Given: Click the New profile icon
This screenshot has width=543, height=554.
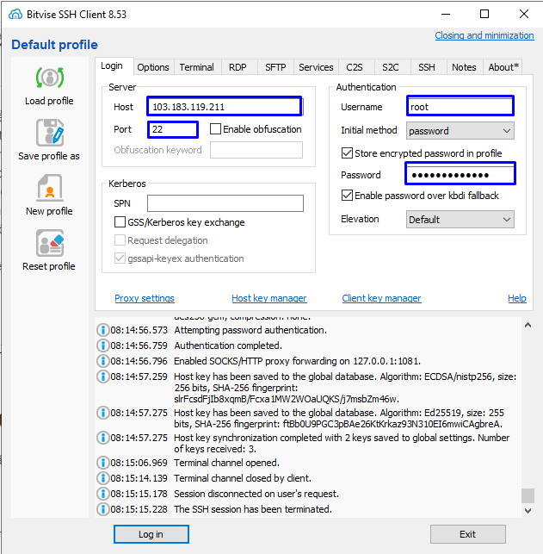Looking at the screenshot, I should click(x=49, y=189).
